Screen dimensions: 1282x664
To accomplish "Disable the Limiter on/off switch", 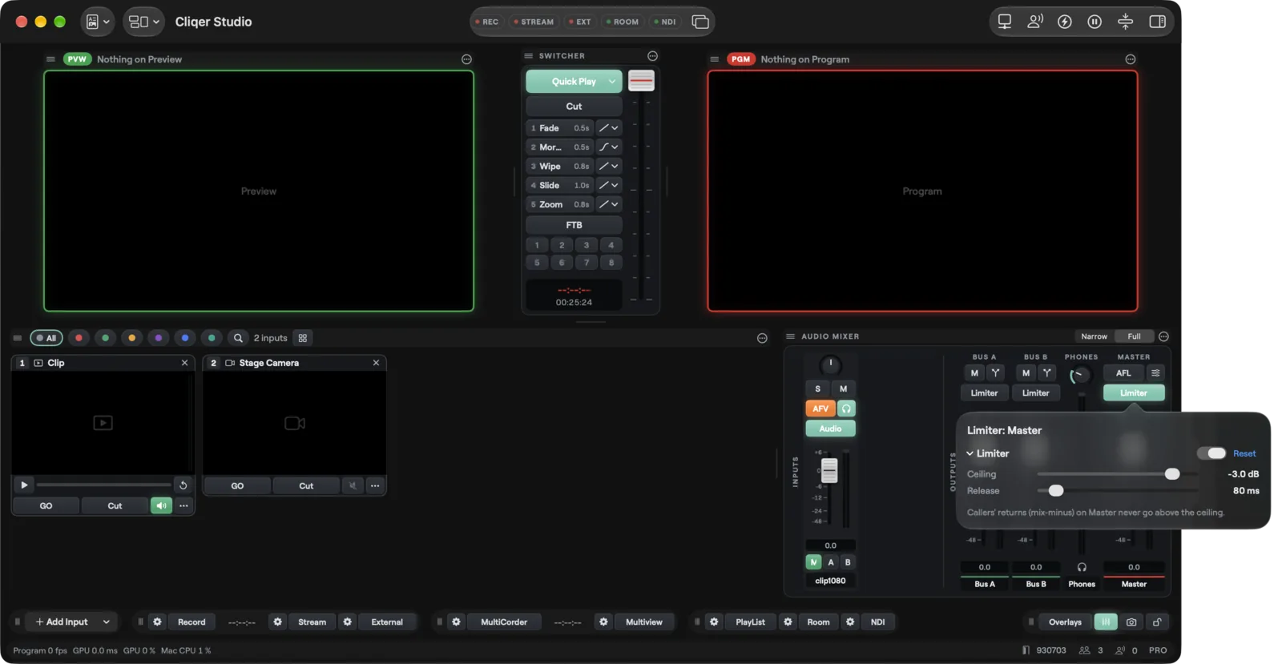I will coord(1211,453).
